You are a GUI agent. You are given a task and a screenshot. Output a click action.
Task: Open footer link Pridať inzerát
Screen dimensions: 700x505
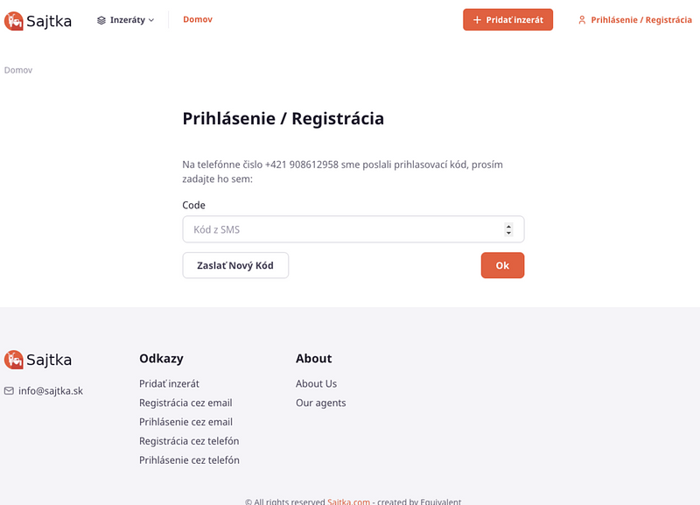pos(169,383)
